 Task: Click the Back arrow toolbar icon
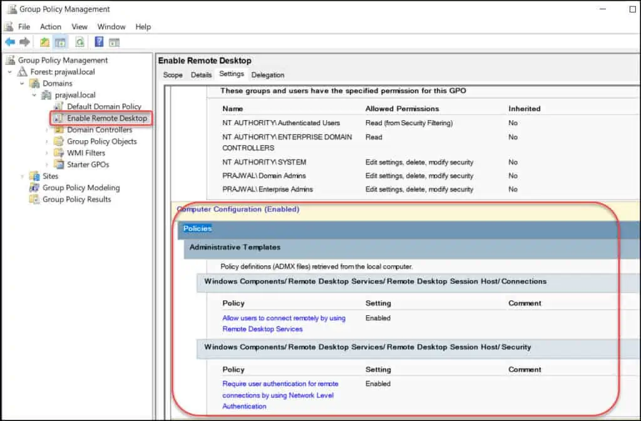10,42
